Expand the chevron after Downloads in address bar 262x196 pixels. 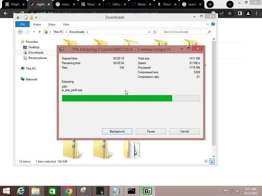coord(88,32)
